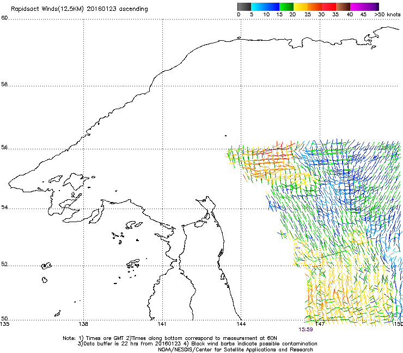This screenshot has height=353, width=403.
Task: Click the 'NOAA/NESDIS/Center for Satellite Applications and Research' credit
Action: (x=235, y=350)
